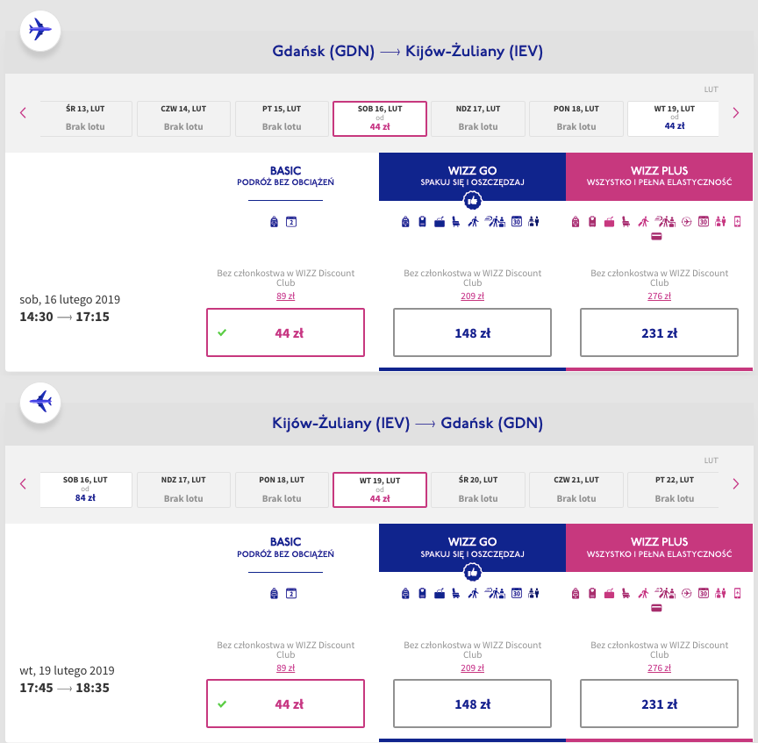Click outbound flight time 14:30 → 17:15
This screenshot has width=758, height=743.
click(64, 317)
